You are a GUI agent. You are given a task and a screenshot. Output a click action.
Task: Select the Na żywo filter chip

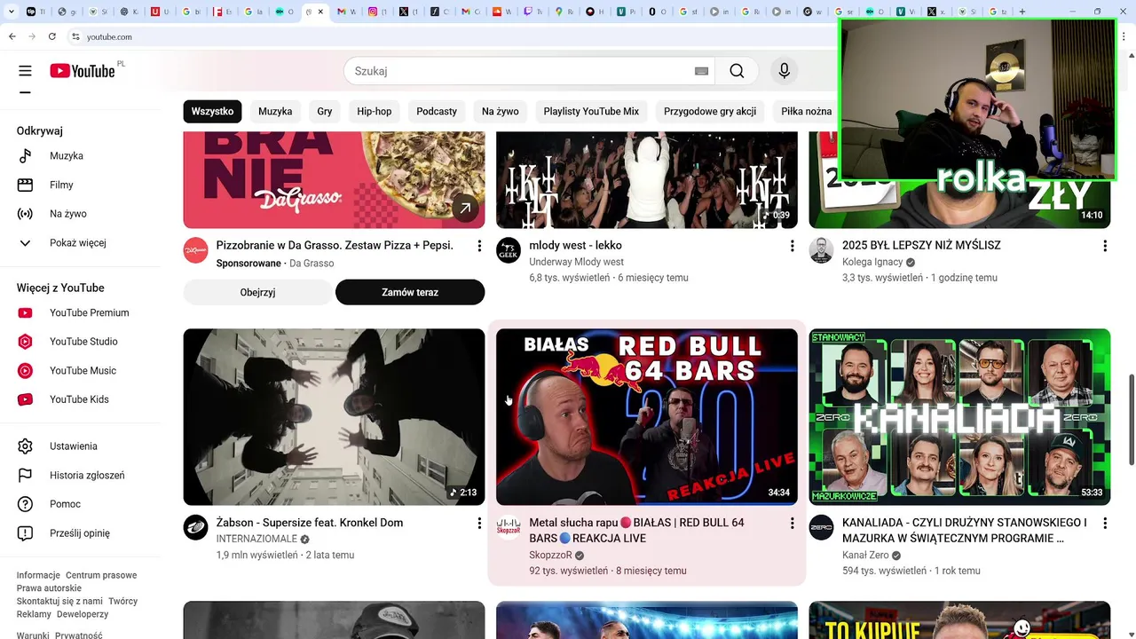pyautogui.click(x=501, y=111)
